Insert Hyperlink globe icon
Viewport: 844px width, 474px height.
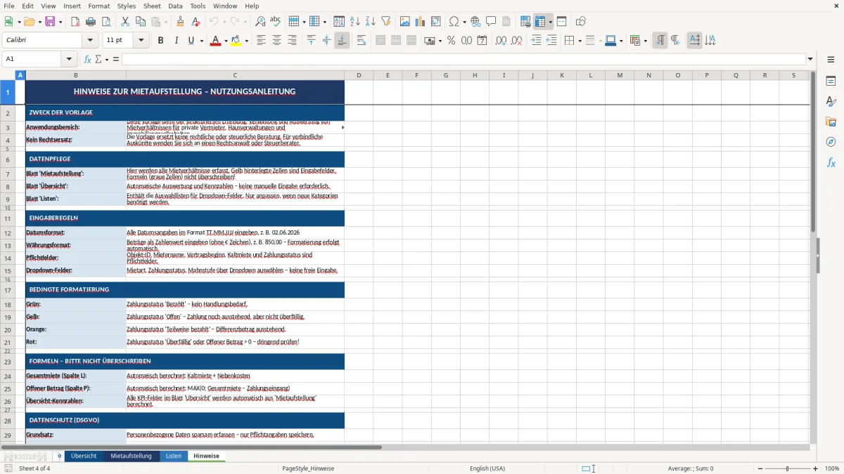pos(475,22)
